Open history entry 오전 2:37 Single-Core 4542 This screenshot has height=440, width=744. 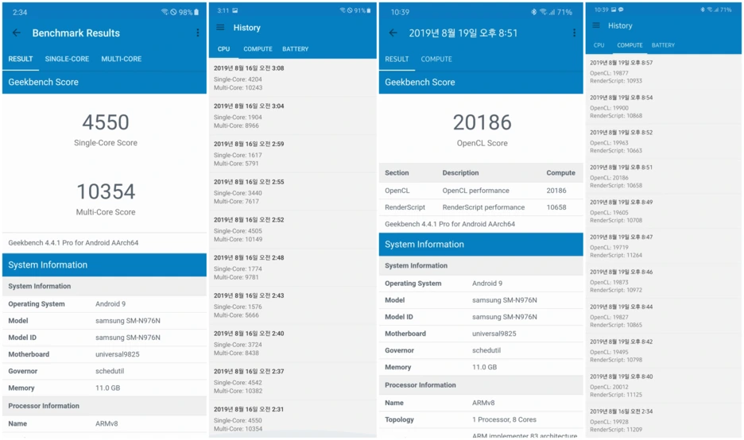(293, 381)
